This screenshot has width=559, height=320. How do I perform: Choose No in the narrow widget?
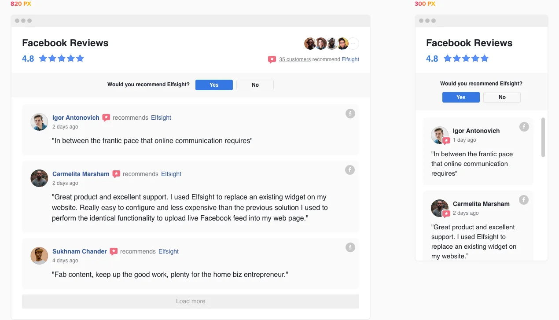[x=502, y=97]
